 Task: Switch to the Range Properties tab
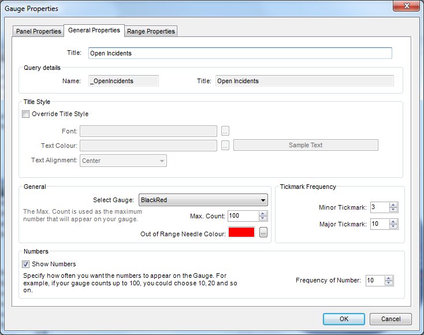[151, 31]
